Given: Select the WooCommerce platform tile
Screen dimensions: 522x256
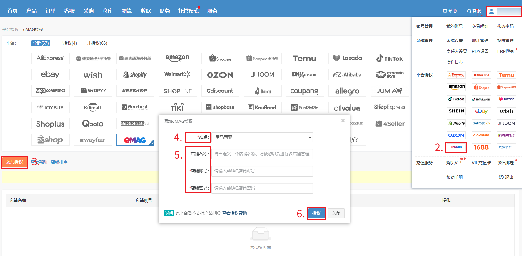Looking at the screenshot, I should tap(50, 91).
